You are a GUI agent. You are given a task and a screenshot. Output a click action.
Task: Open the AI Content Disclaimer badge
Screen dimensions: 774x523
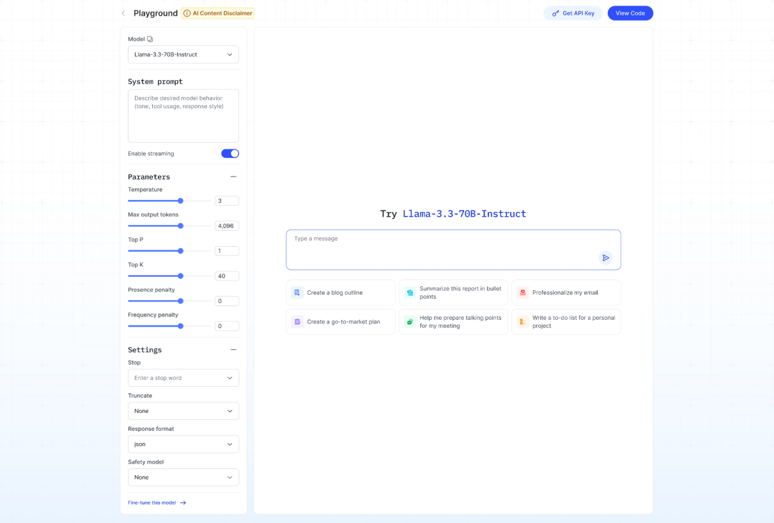point(218,13)
